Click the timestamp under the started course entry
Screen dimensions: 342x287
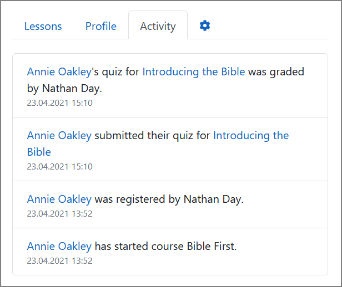(x=59, y=261)
